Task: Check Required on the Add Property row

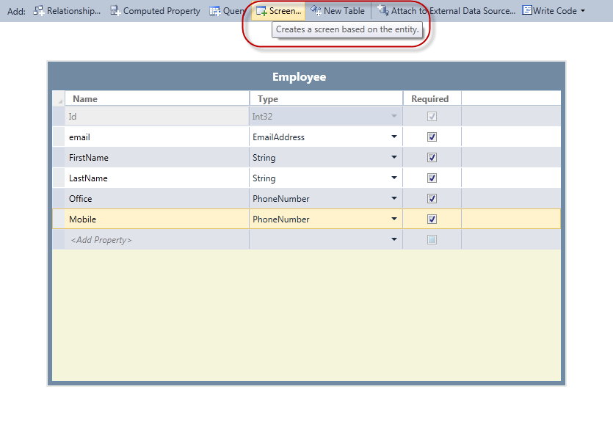Action: point(432,239)
